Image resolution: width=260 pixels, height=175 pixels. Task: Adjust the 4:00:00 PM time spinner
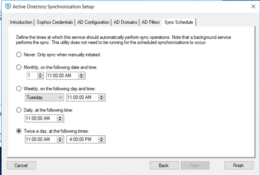(102, 139)
